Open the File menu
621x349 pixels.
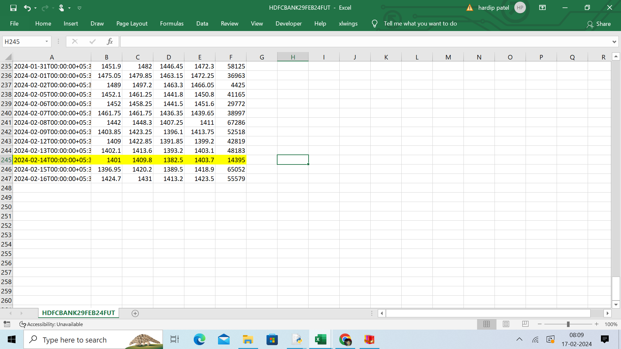pos(14,24)
